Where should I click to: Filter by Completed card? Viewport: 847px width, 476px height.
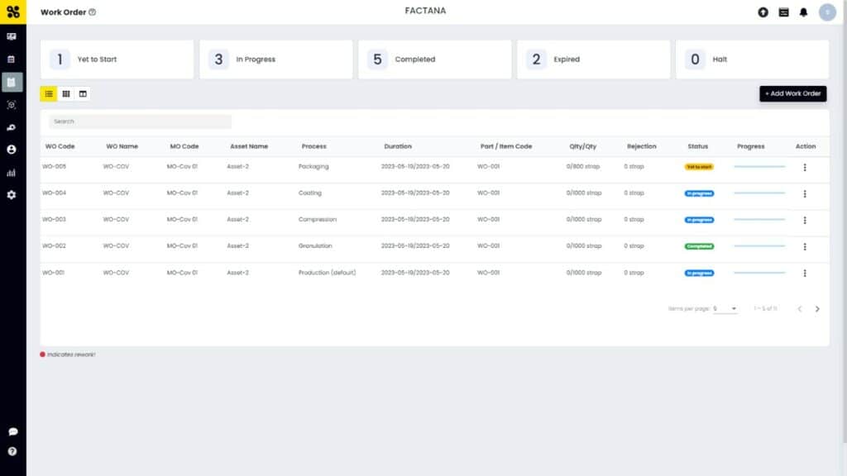(x=434, y=59)
